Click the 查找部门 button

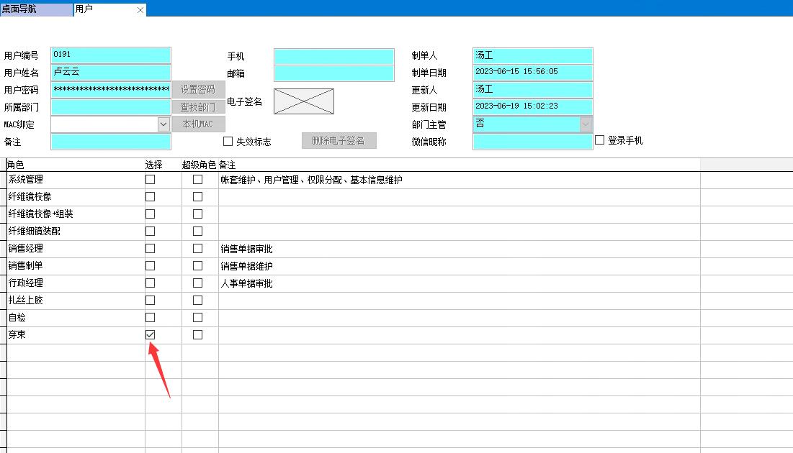[x=198, y=107]
